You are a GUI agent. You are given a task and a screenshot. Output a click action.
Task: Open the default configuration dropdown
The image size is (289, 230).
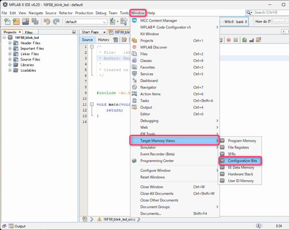click(x=86, y=22)
